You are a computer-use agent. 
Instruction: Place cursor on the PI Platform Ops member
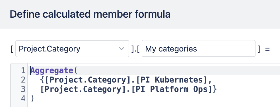(x=172, y=89)
